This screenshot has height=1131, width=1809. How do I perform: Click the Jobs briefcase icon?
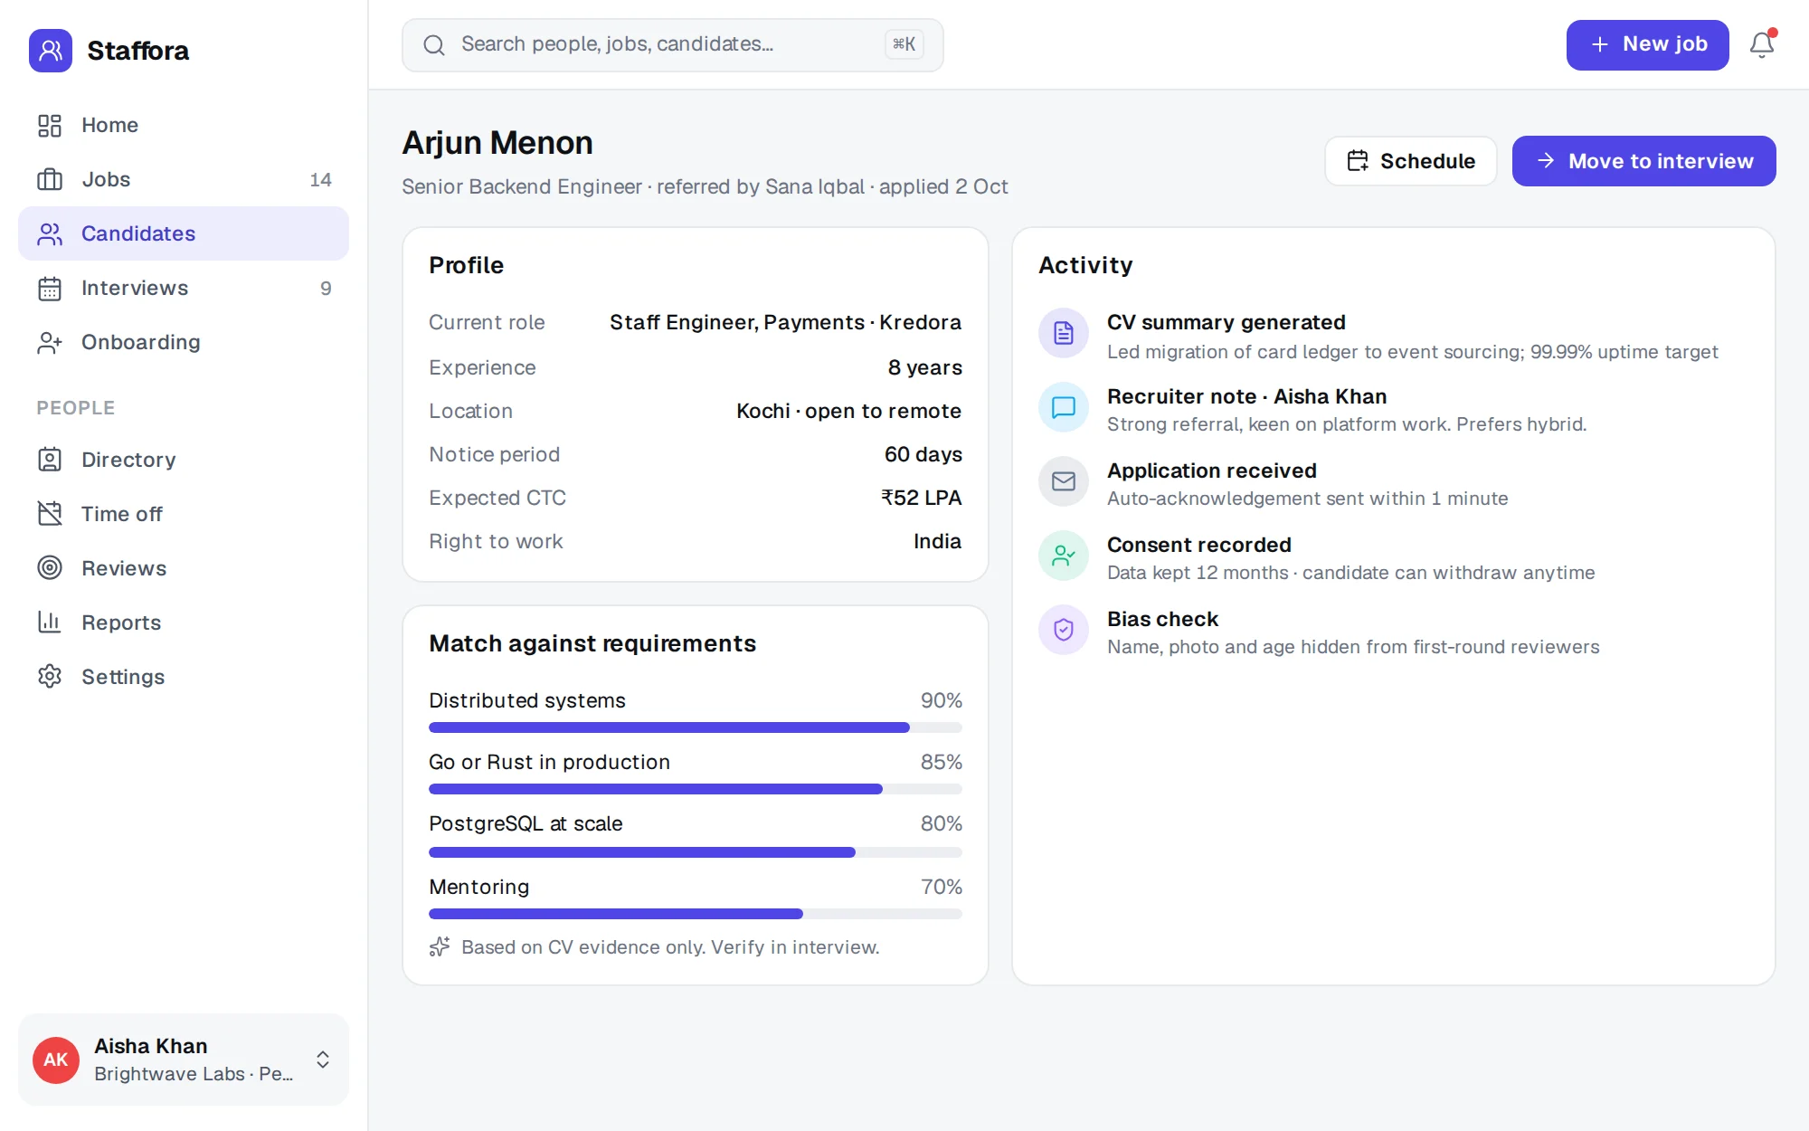pyautogui.click(x=50, y=179)
